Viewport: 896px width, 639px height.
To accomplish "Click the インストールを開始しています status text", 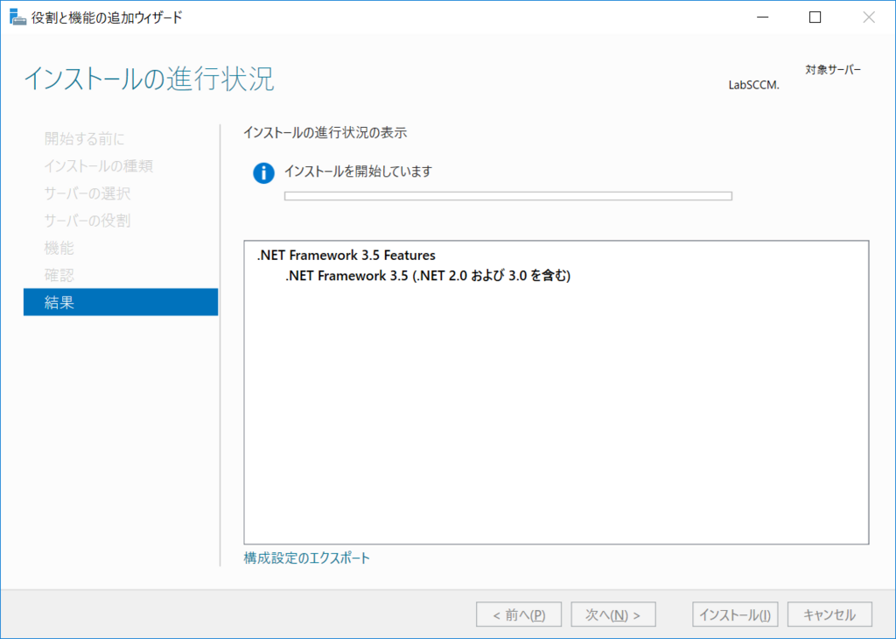I will [358, 172].
